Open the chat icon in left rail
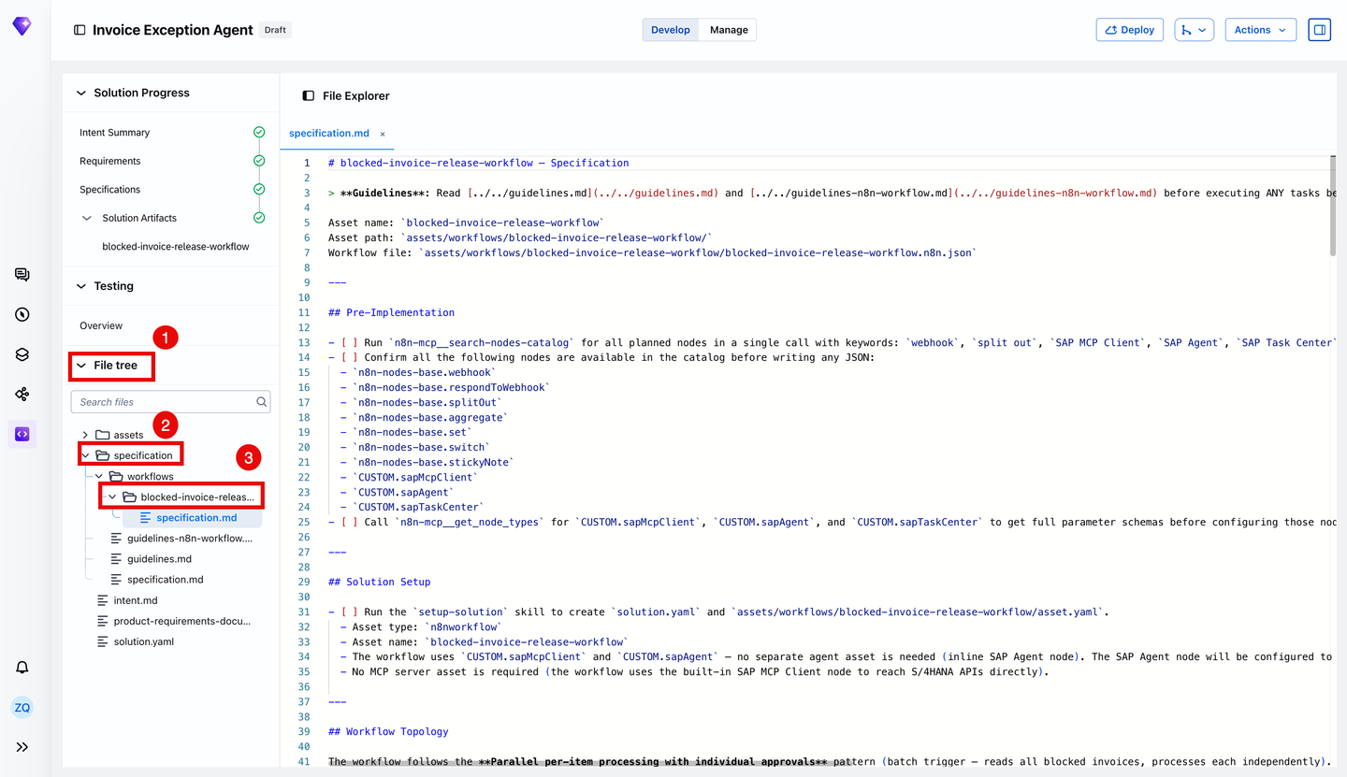 (22, 275)
